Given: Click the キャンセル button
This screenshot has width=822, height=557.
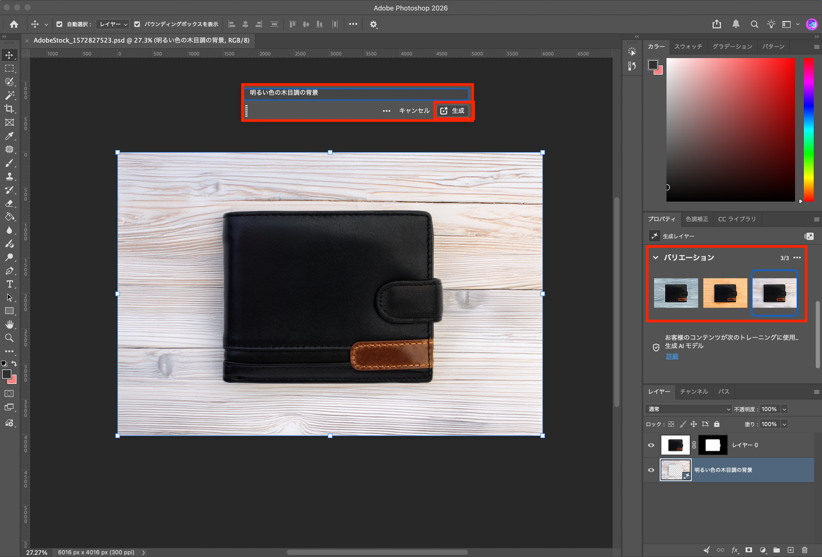Looking at the screenshot, I should pos(414,111).
